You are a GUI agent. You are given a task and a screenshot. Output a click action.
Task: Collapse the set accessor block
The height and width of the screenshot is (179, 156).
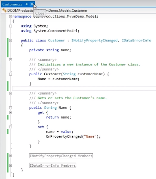coord(11,127)
